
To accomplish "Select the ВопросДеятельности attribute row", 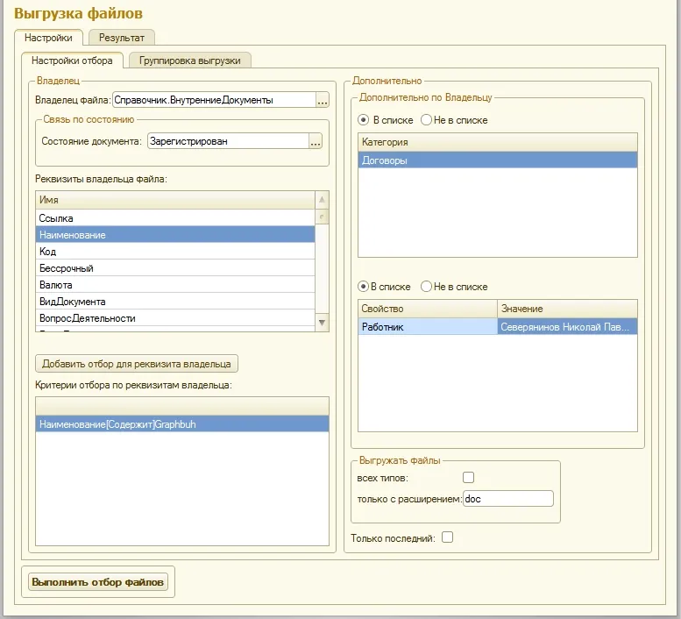I will click(175, 318).
